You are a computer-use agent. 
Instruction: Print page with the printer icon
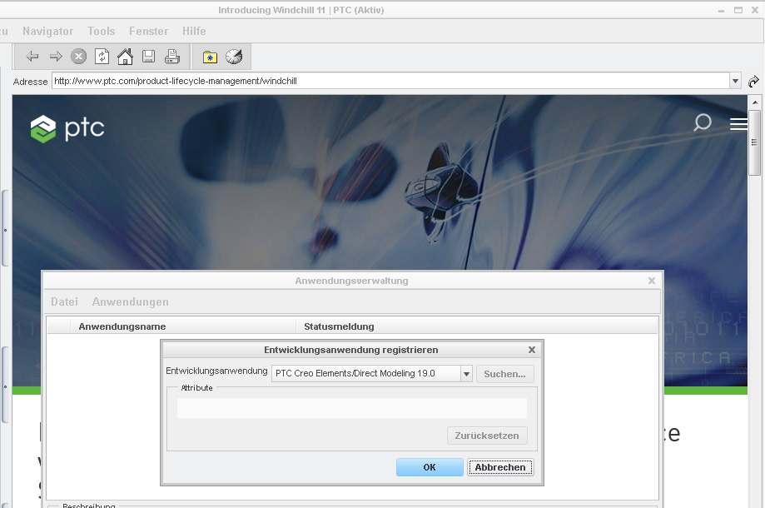click(x=171, y=57)
